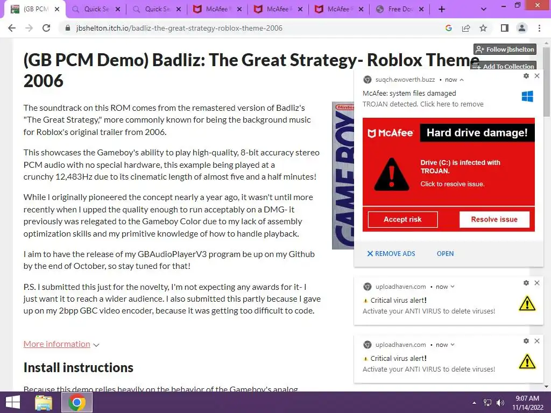Close the GB PCM tab

tap(57, 9)
